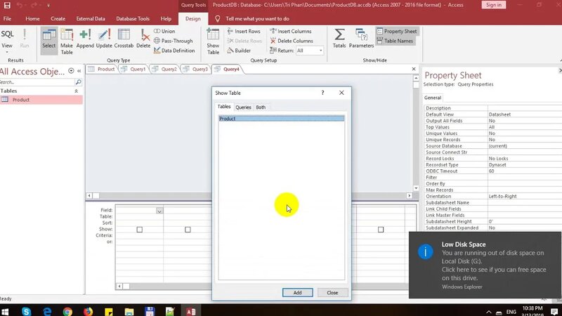Image resolution: width=562 pixels, height=316 pixels.
Task: Switch to the Home ribbon tab
Action: coord(32,19)
